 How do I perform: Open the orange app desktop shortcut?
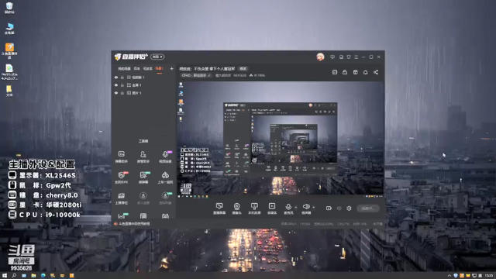[9, 51]
